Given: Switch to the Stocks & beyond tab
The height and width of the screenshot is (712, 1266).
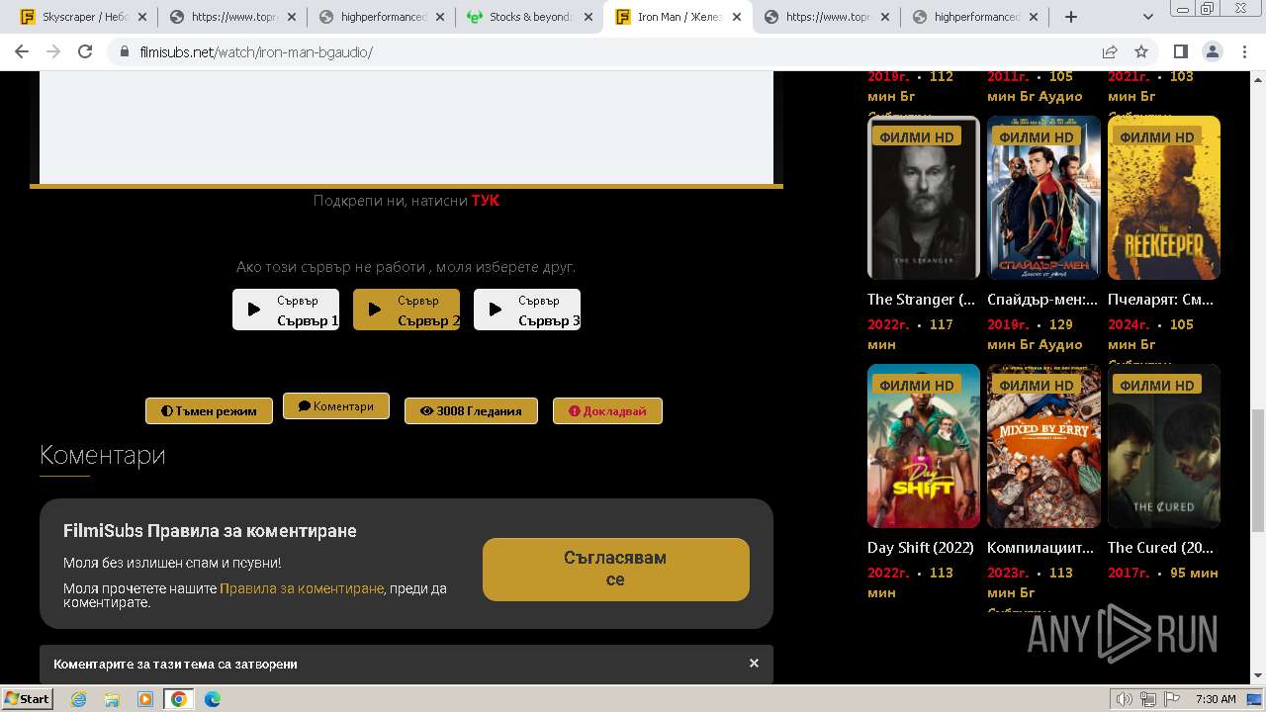Looking at the screenshot, I should coord(529,17).
